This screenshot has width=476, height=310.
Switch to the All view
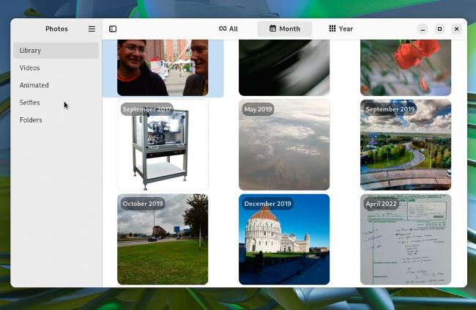228,29
